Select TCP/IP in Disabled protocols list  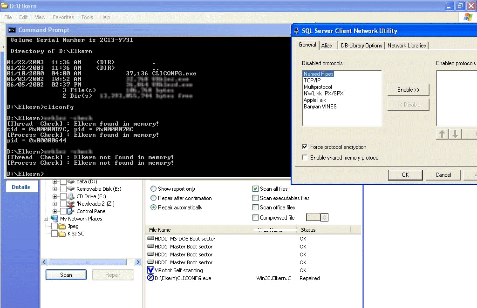pyautogui.click(x=312, y=80)
